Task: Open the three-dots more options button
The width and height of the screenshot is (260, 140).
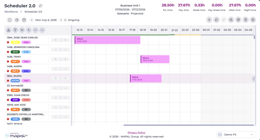Action: [x=35, y=30]
